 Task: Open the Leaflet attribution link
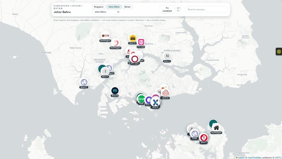240,158
